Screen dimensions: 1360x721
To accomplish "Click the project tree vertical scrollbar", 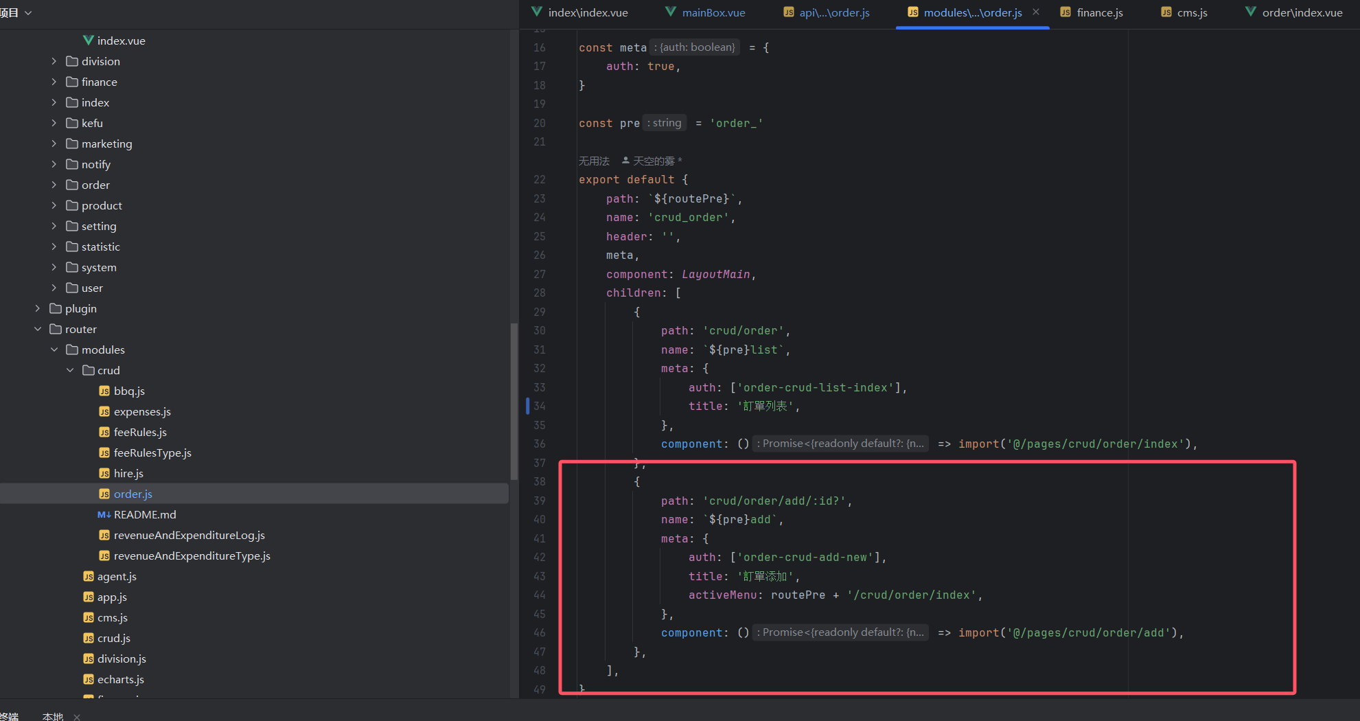I will 514,402.
